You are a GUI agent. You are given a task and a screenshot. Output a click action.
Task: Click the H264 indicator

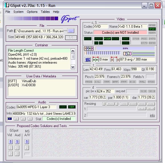click(x=152, y=33)
